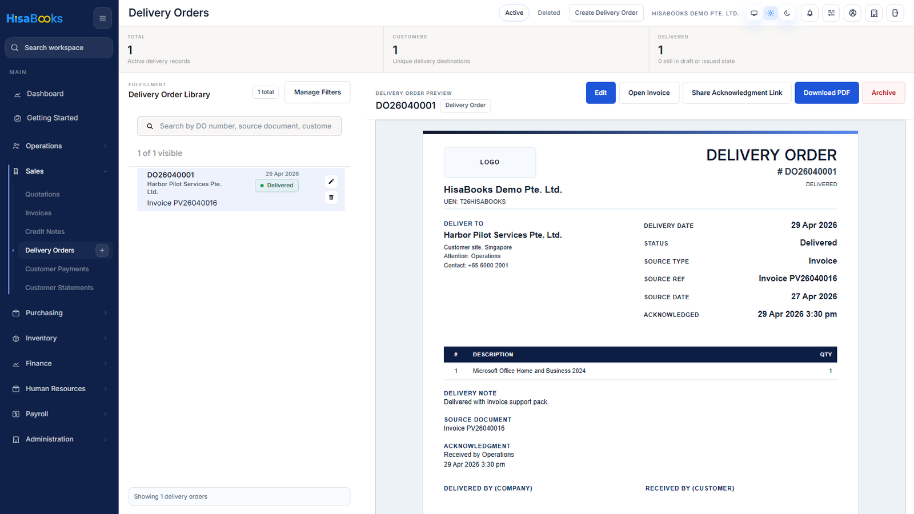Expand Human Resources menu chevron

[106, 389]
